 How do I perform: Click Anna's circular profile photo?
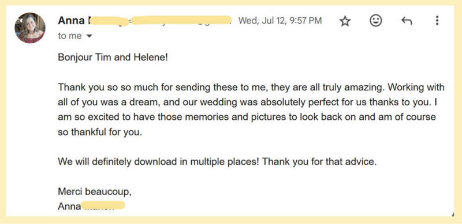30,28
